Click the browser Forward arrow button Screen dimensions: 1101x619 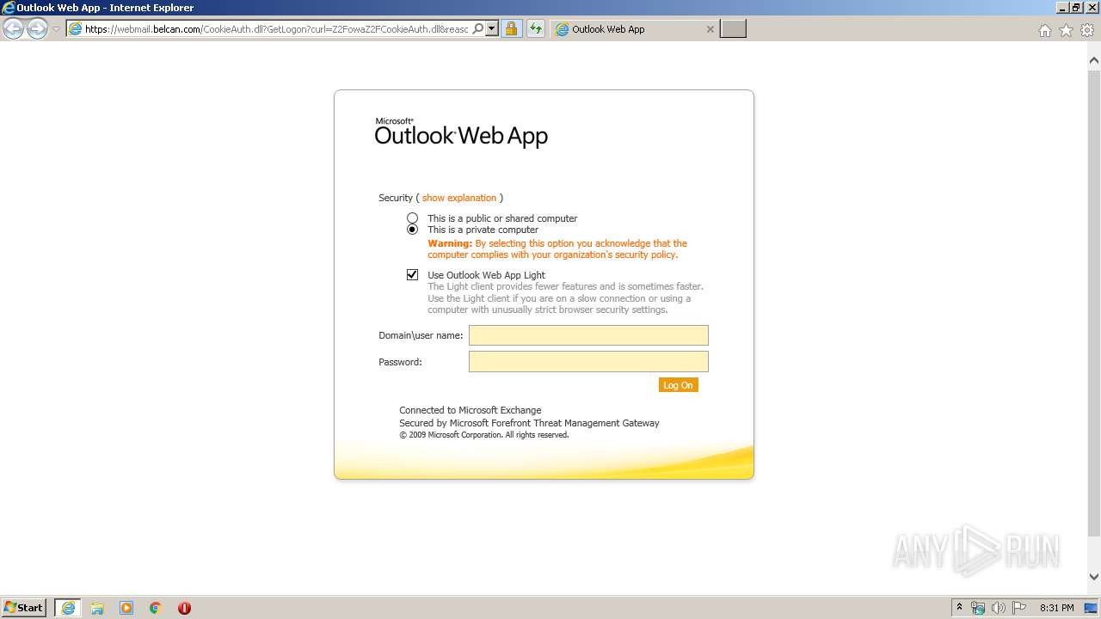[37, 29]
